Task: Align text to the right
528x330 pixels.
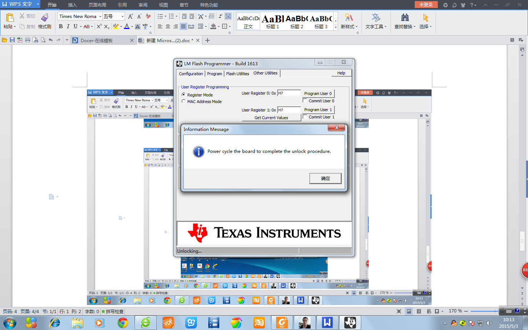Action: click(x=176, y=26)
